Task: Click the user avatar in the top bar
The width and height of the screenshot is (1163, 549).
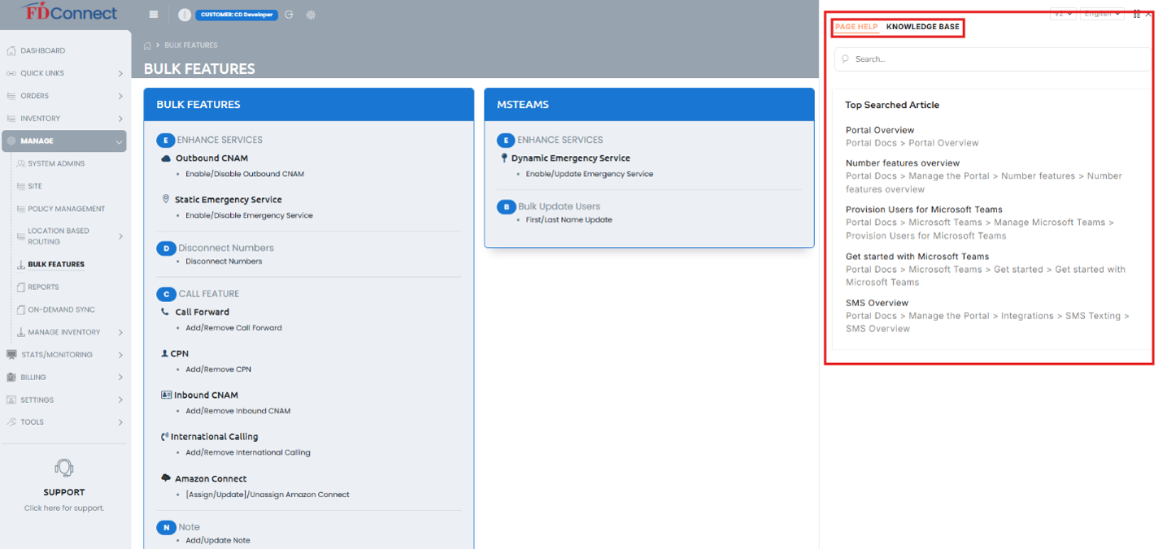Action: pos(185,15)
